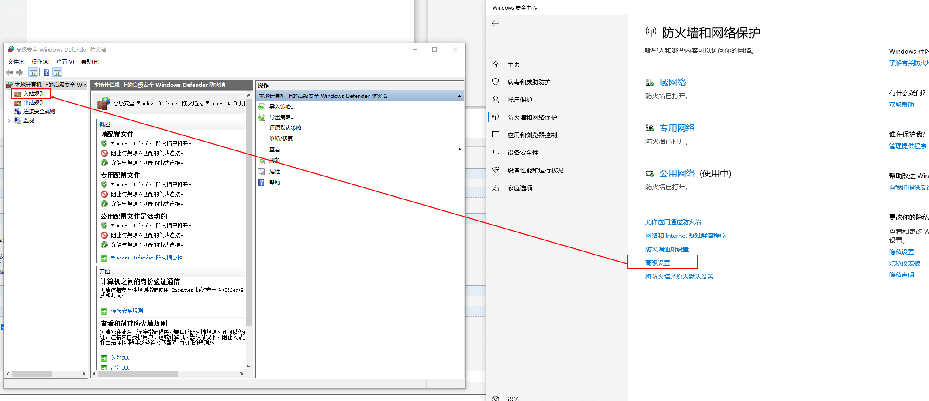This screenshot has height=401, width=929.
Task: Click the console tree scroll-right arrow
Action: (x=84, y=374)
